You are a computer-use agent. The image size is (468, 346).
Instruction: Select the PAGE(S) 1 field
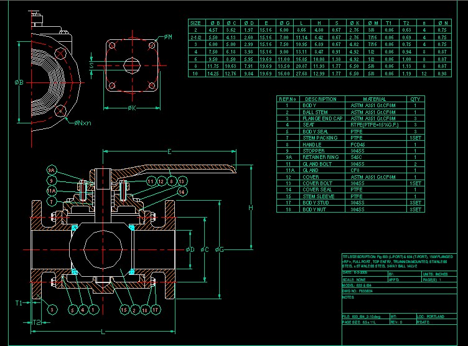(439, 280)
